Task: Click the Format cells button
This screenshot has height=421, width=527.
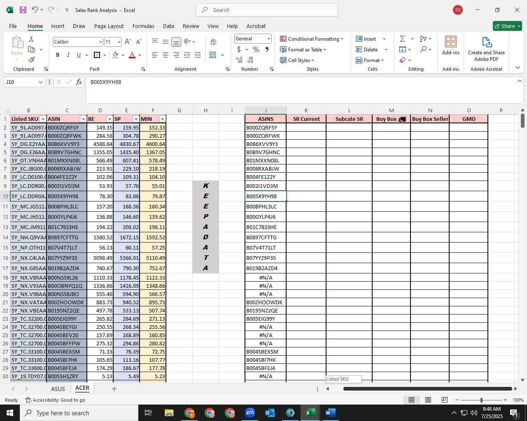Action: pyautogui.click(x=369, y=60)
